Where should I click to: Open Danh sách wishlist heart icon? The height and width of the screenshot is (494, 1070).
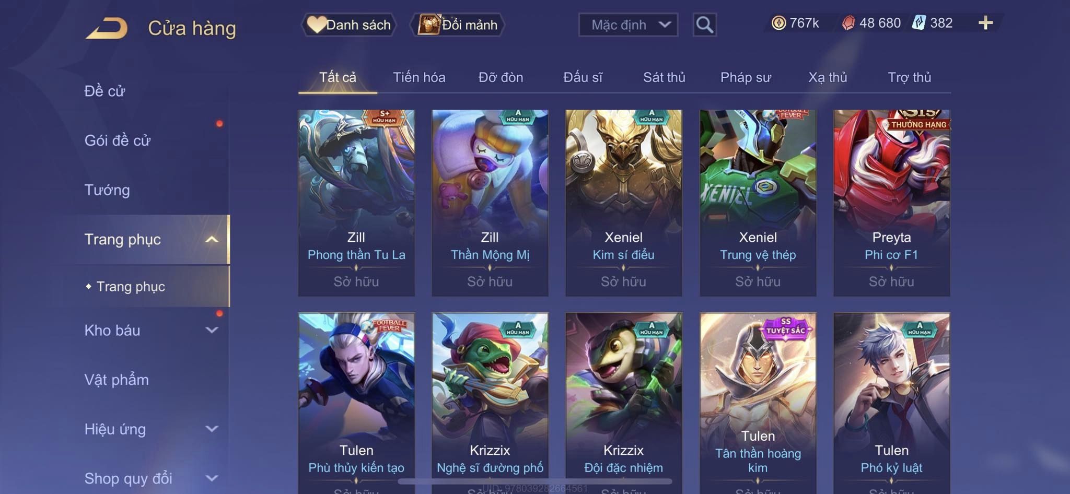pos(316,25)
